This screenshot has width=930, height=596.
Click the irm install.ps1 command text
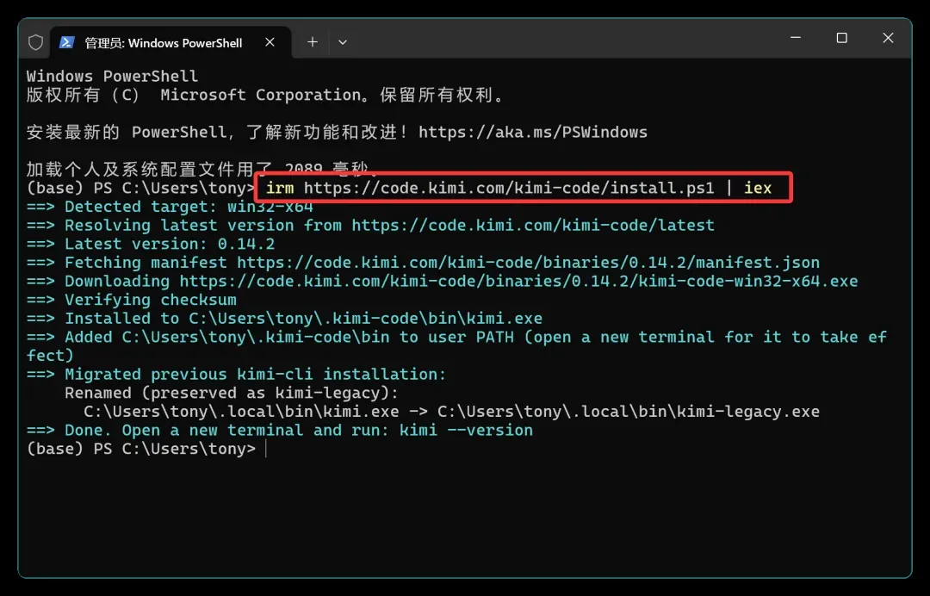pyautogui.click(x=518, y=188)
